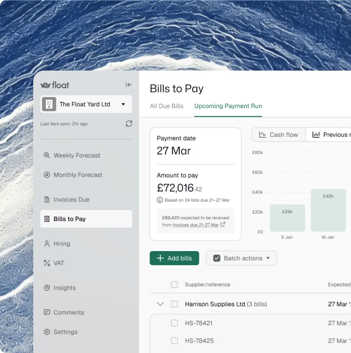
Task: Refresh the Xero sync
Action: point(129,124)
